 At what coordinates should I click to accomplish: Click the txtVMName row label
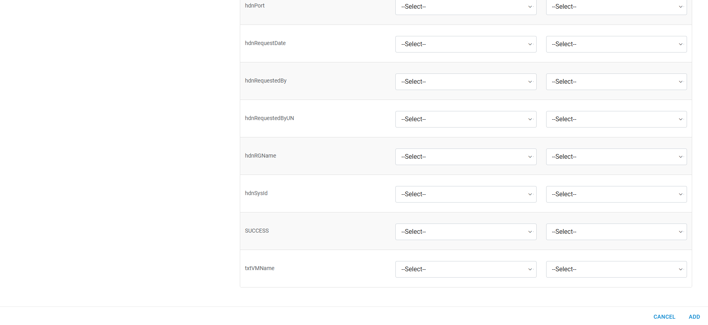260,268
